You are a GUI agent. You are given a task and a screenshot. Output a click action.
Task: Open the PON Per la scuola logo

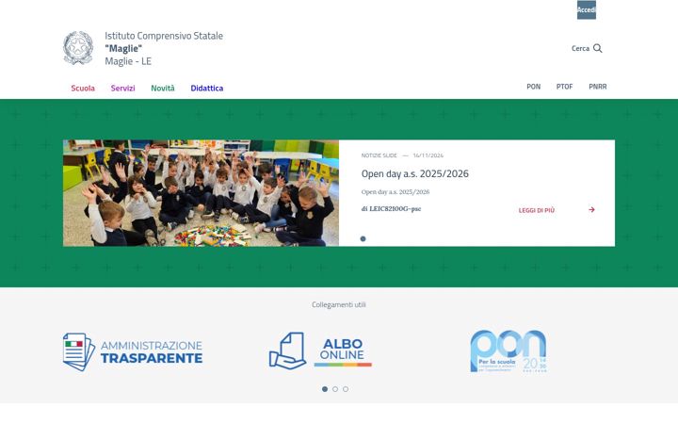click(x=508, y=351)
